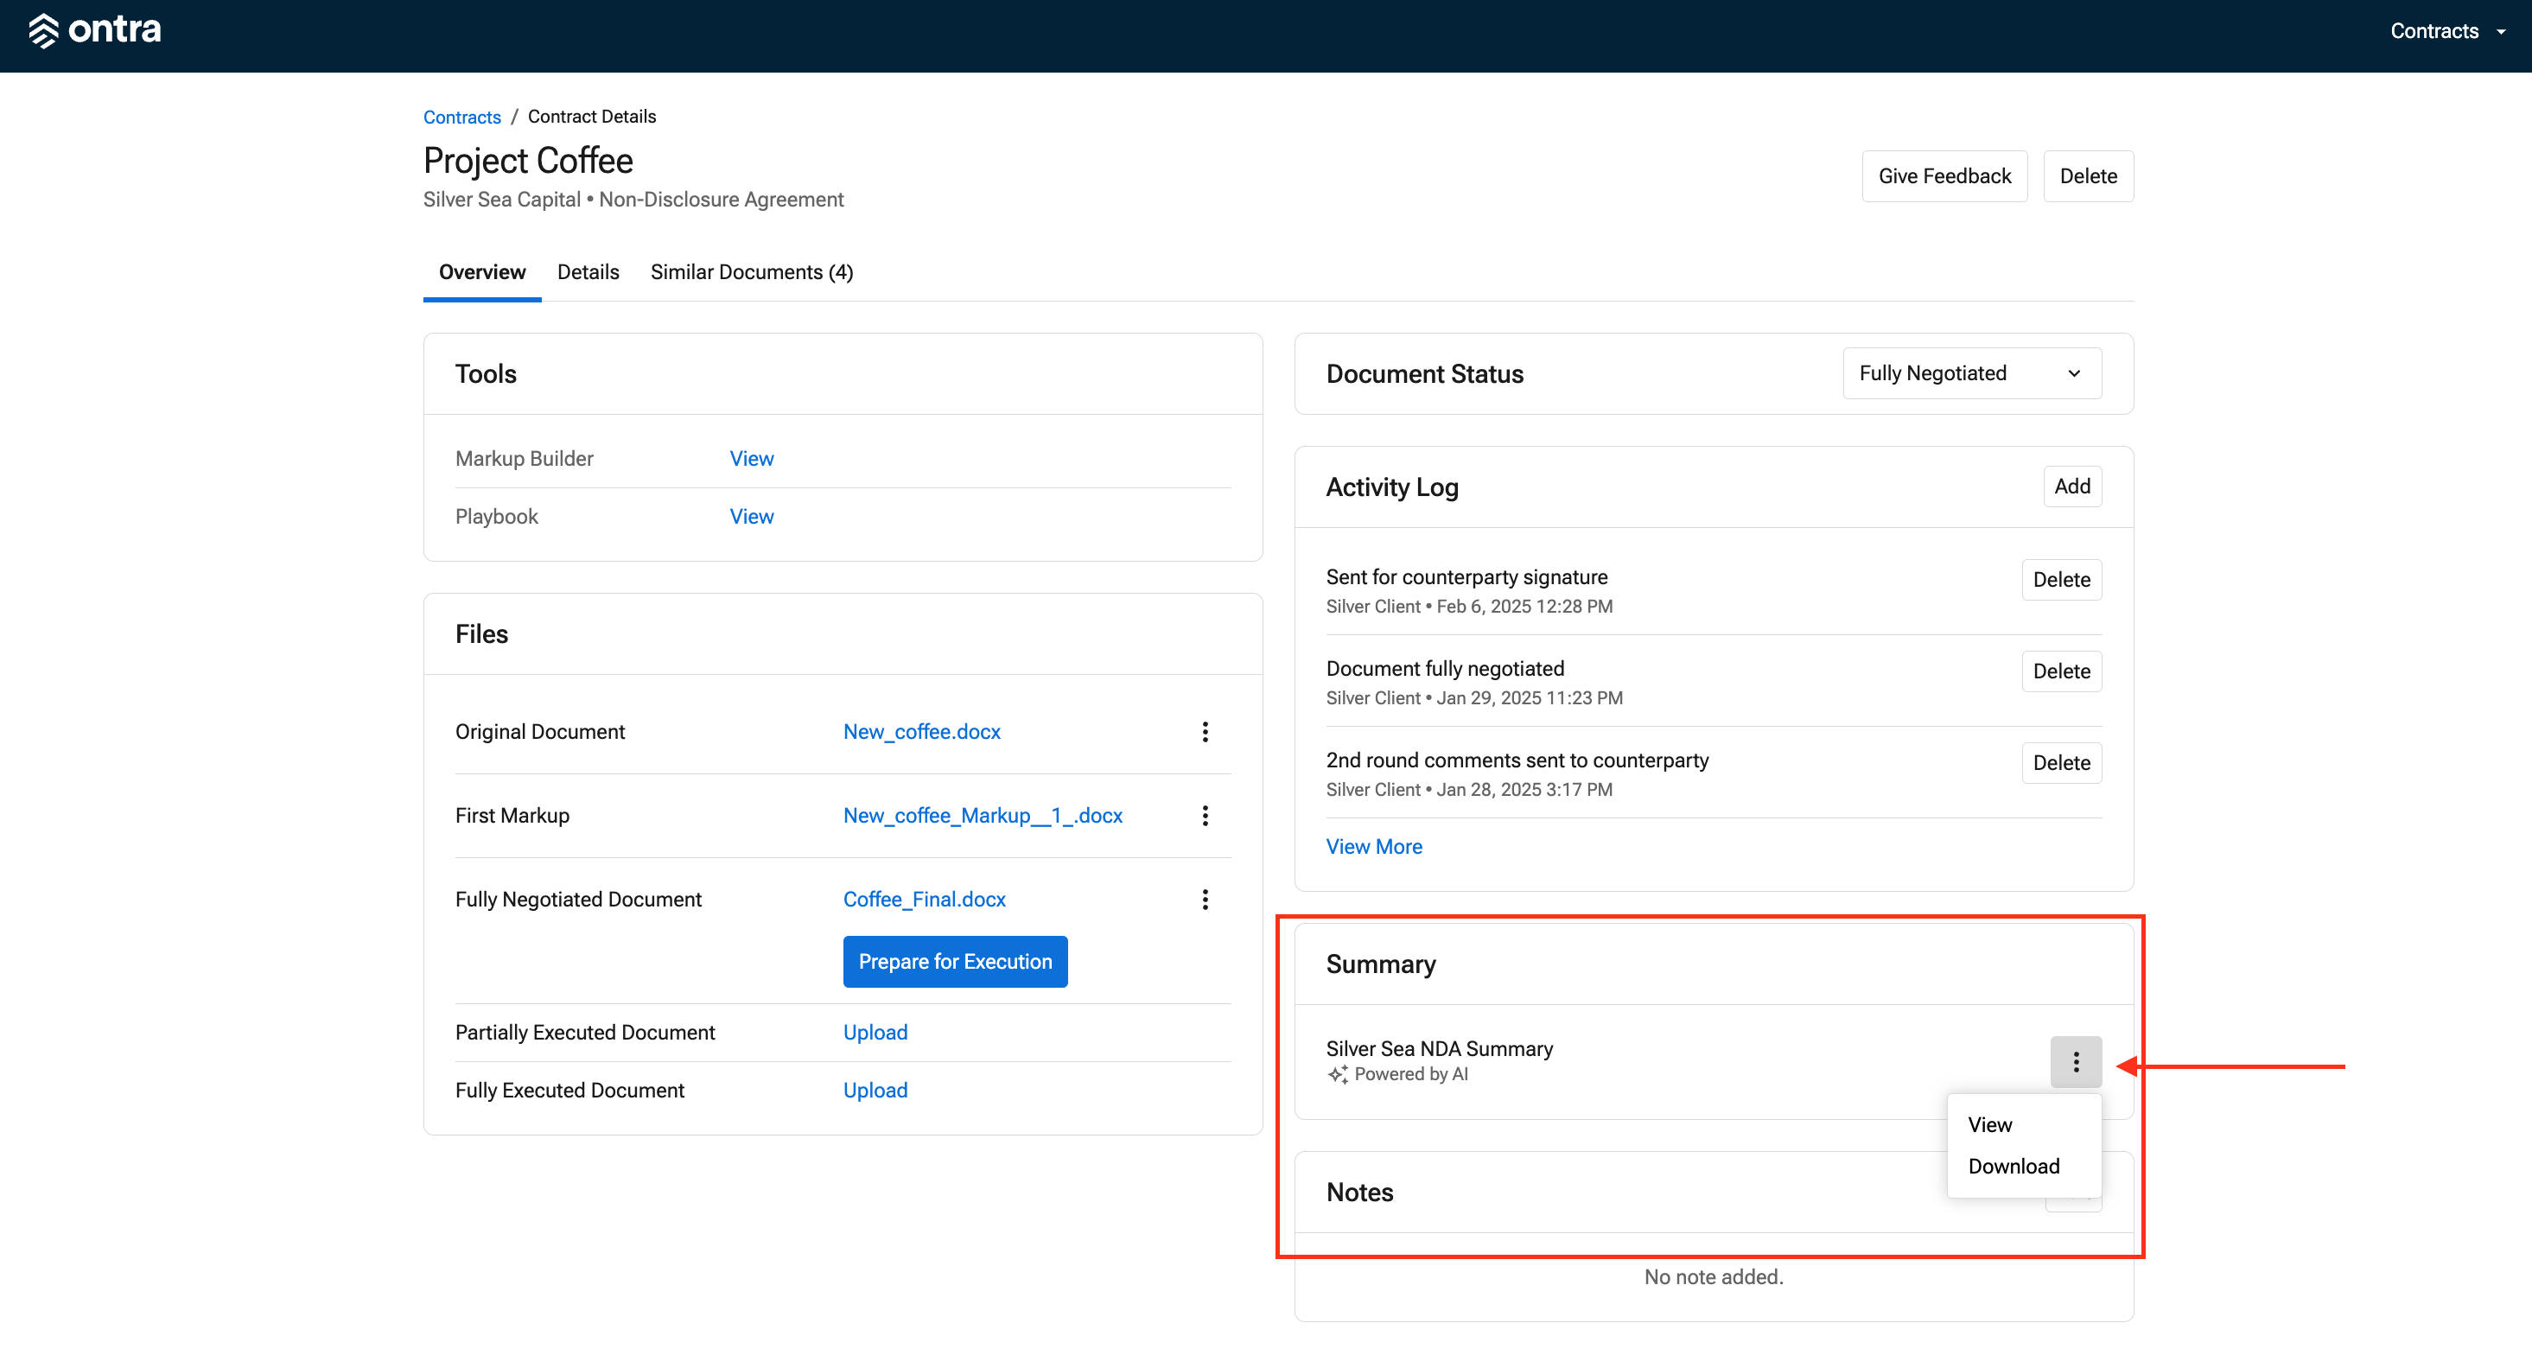Screen dimensions: 2532x1355
Task: Click the kebab menu for Silver Sea NDA Summary
Action: coord(2076,1061)
